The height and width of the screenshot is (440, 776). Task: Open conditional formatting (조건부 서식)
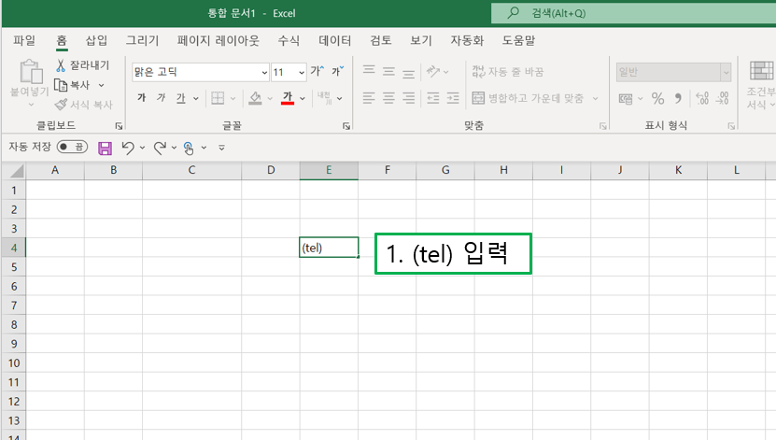tap(761, 85)
